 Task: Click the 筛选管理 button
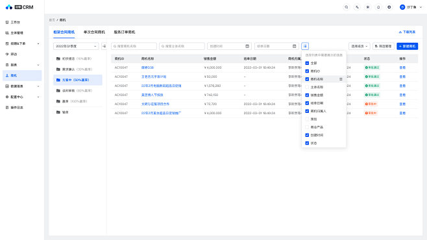click(x=383, y=46)
